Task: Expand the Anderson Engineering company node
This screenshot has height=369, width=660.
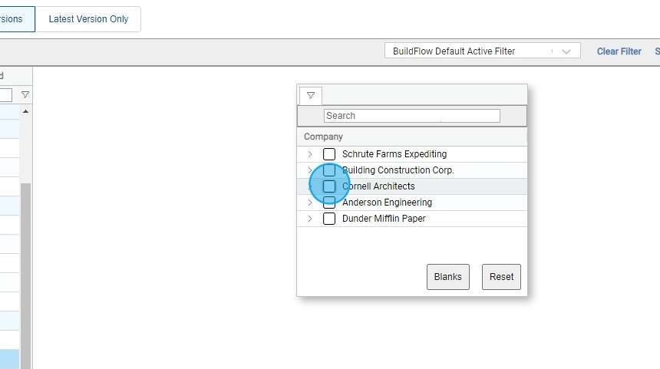Action: pos(310,203)
